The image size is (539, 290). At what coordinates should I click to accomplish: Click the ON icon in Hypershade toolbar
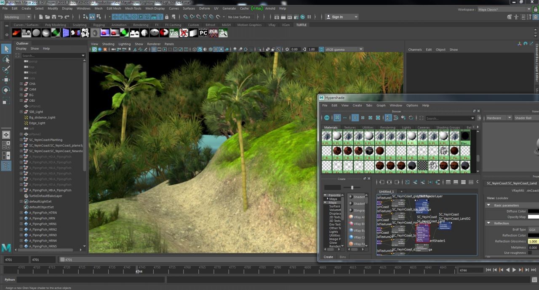(327, 118)
